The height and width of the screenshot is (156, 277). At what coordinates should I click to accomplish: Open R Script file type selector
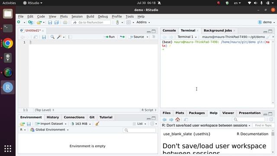click(149, 110)
